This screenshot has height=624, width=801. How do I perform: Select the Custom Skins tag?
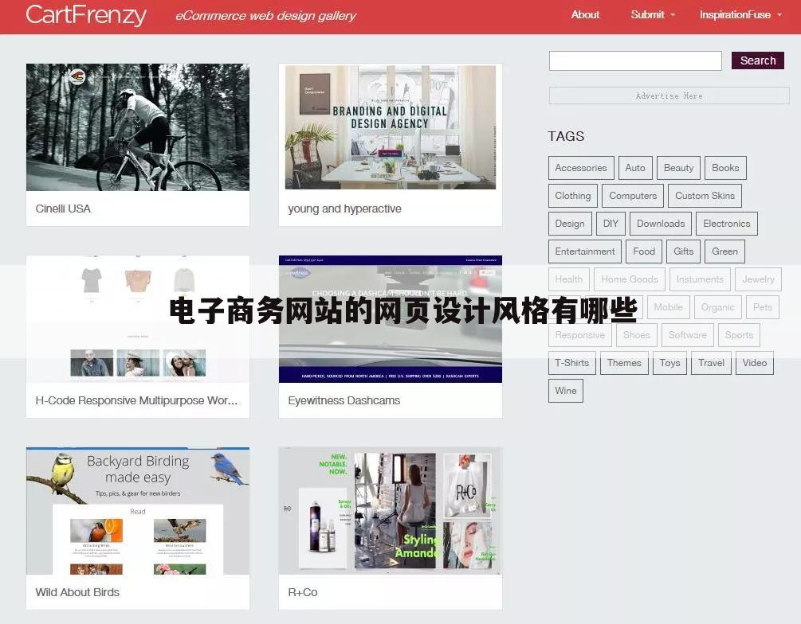(x=705, y=196)
